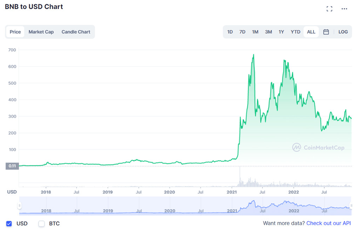Screen dimensions: 359x231
Task: Enable the BTC checkbox
Action: pos(41,224)
